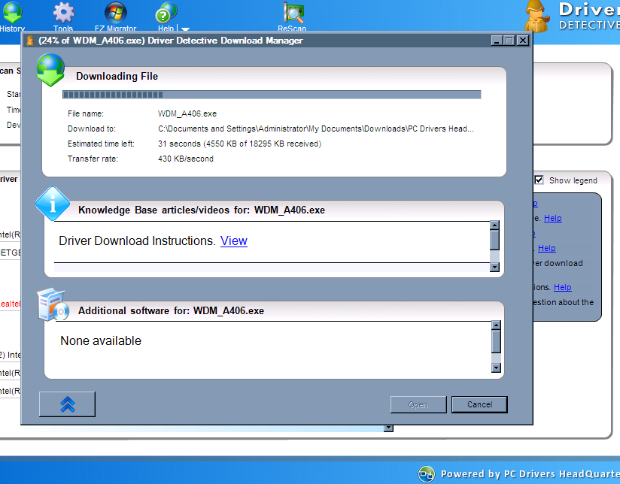View the Driver Download Instructions
This screenshot has width=620, height=484.
point(234,240)
